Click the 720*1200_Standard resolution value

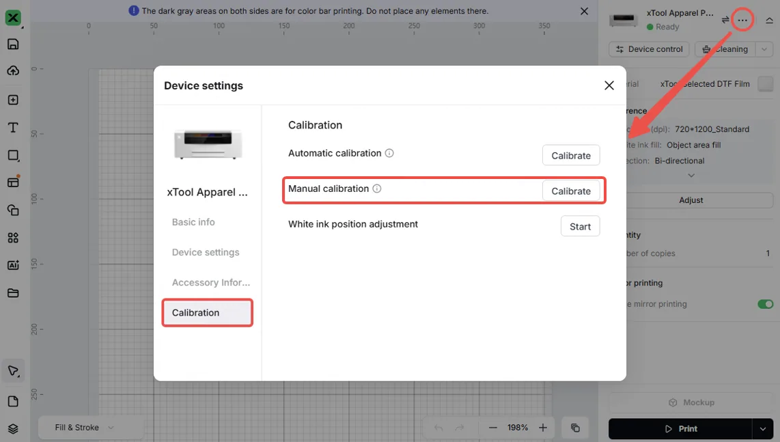(712, 129)
